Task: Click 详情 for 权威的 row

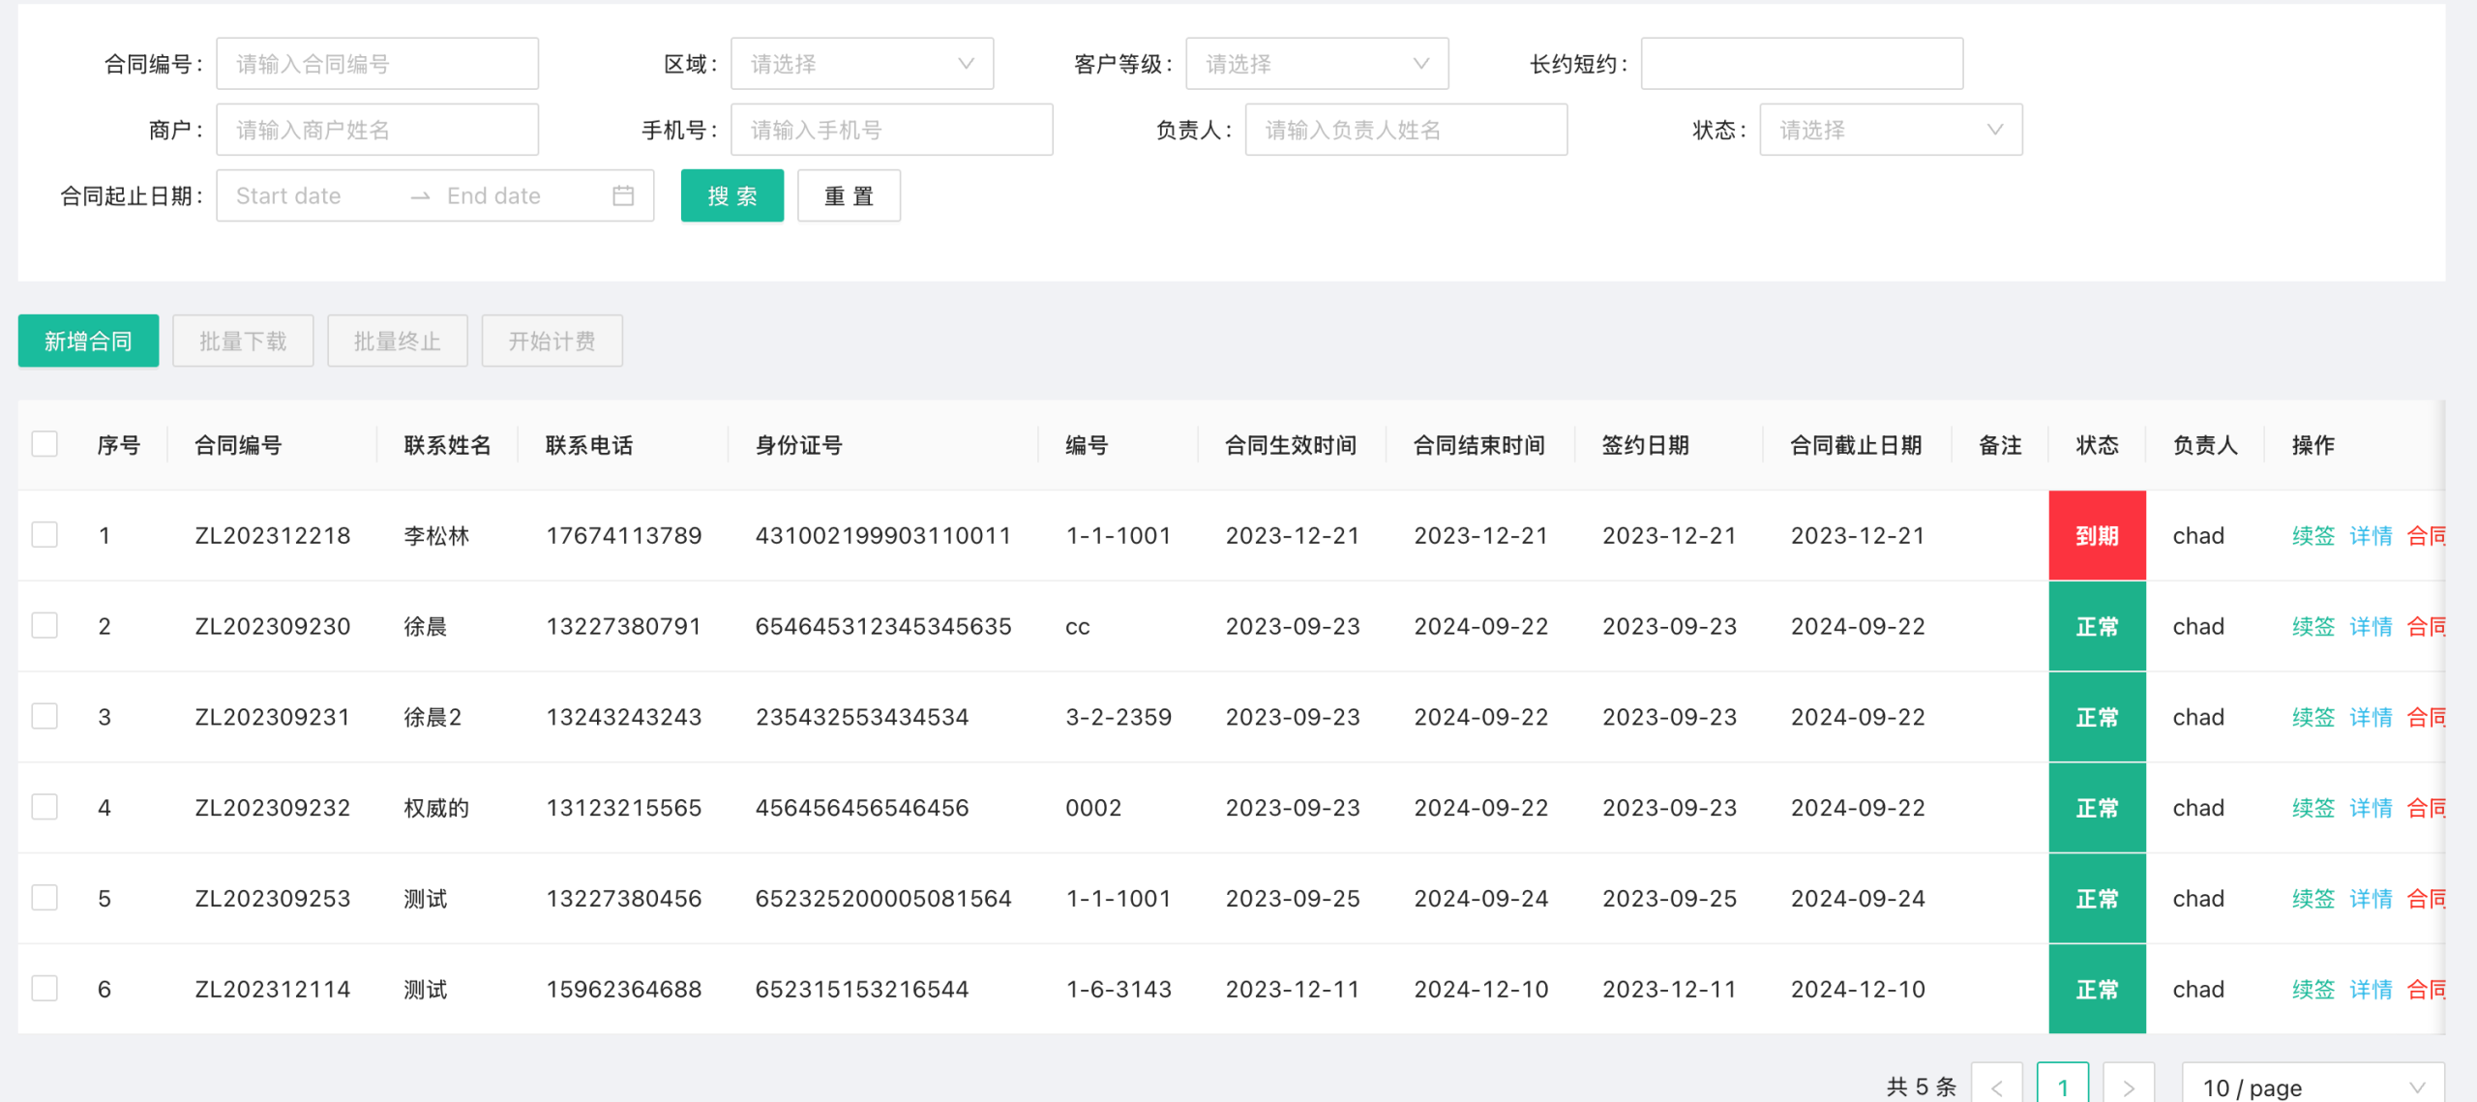Action: (x=2371, y=808)
